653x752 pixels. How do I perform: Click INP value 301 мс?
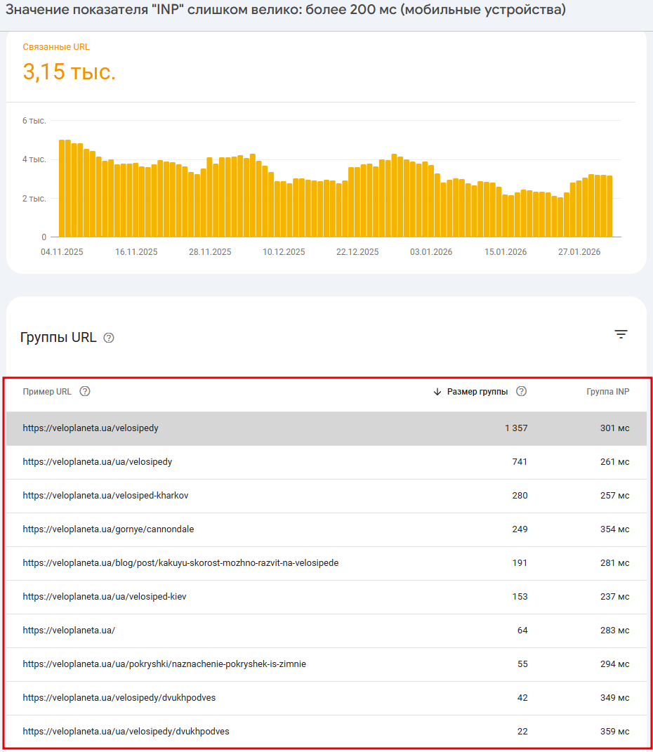(x=614, y=428)
